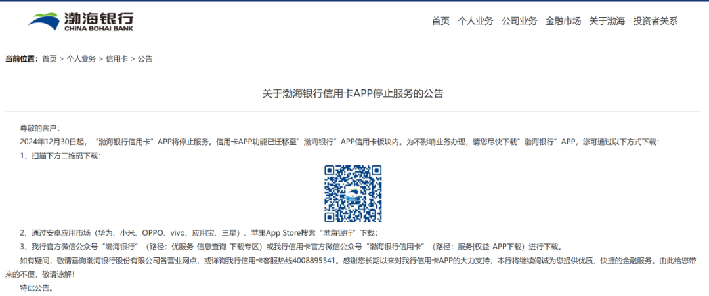Click the line 1、扫描下方二维码下载

[x=60, y=156]
